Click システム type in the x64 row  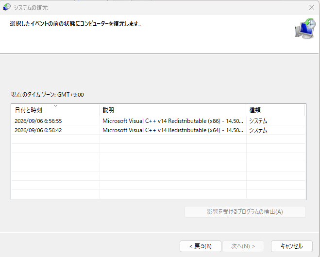(258, 130)
